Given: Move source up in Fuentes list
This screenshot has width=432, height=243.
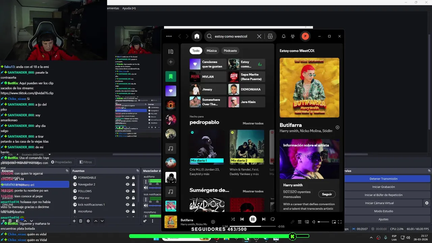Looking at the screenshot, I should pyautogui.click(x=96, y=221).
